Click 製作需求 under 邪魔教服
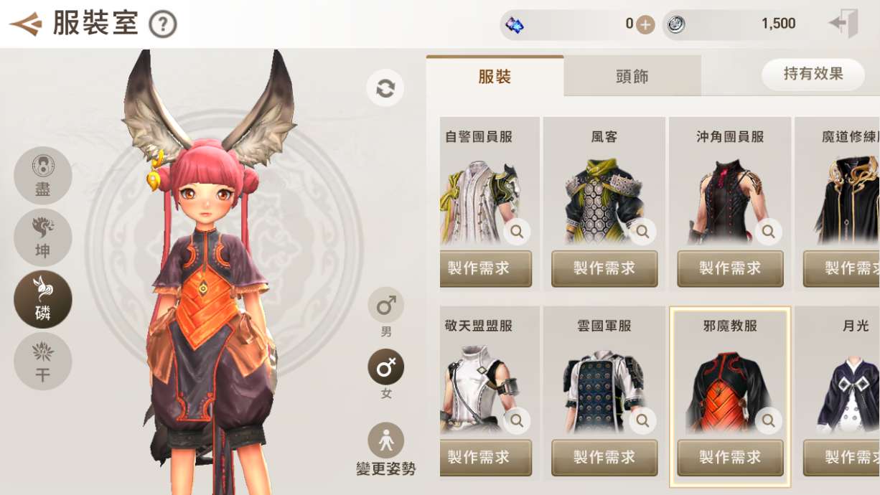This screenshot has height=495, width=880. (730, 458)
